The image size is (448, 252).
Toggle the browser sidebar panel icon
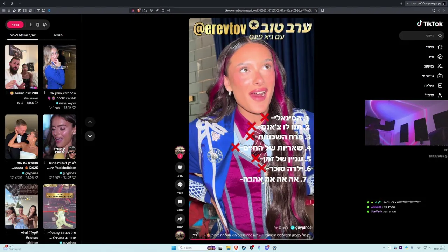pos(25,10)
